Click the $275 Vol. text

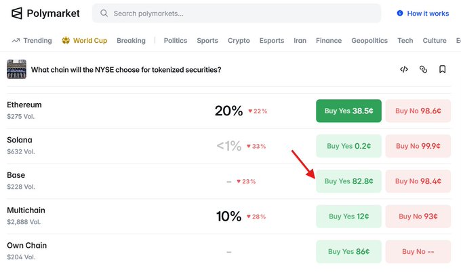(x=21, y=117)
